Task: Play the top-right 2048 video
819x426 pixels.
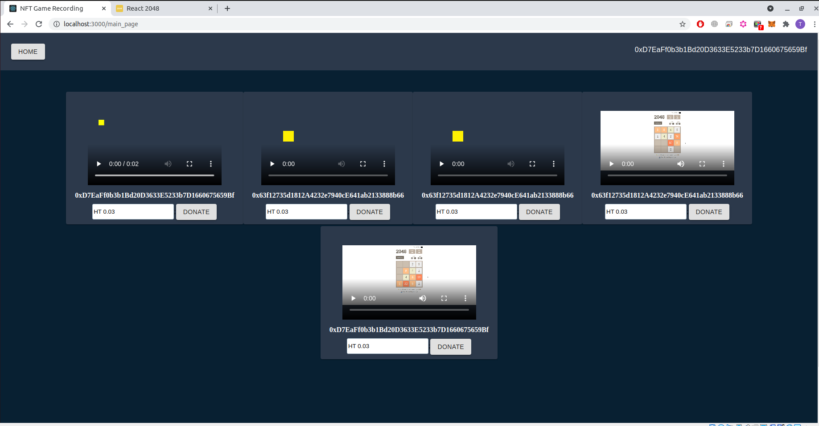Action: click(x=612, y=164)
